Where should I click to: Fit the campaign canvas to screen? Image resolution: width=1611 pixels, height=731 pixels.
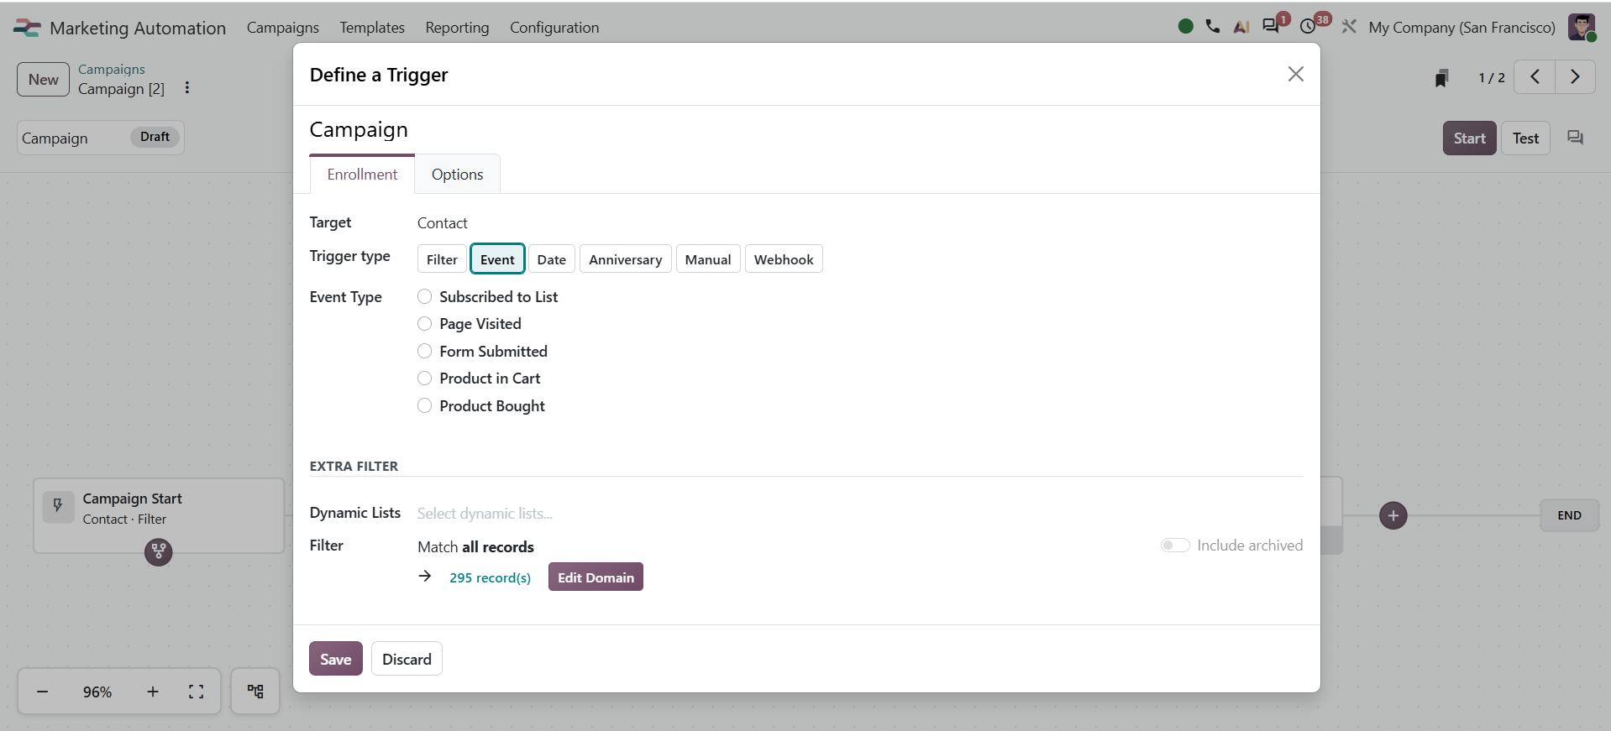click(197, 692)
